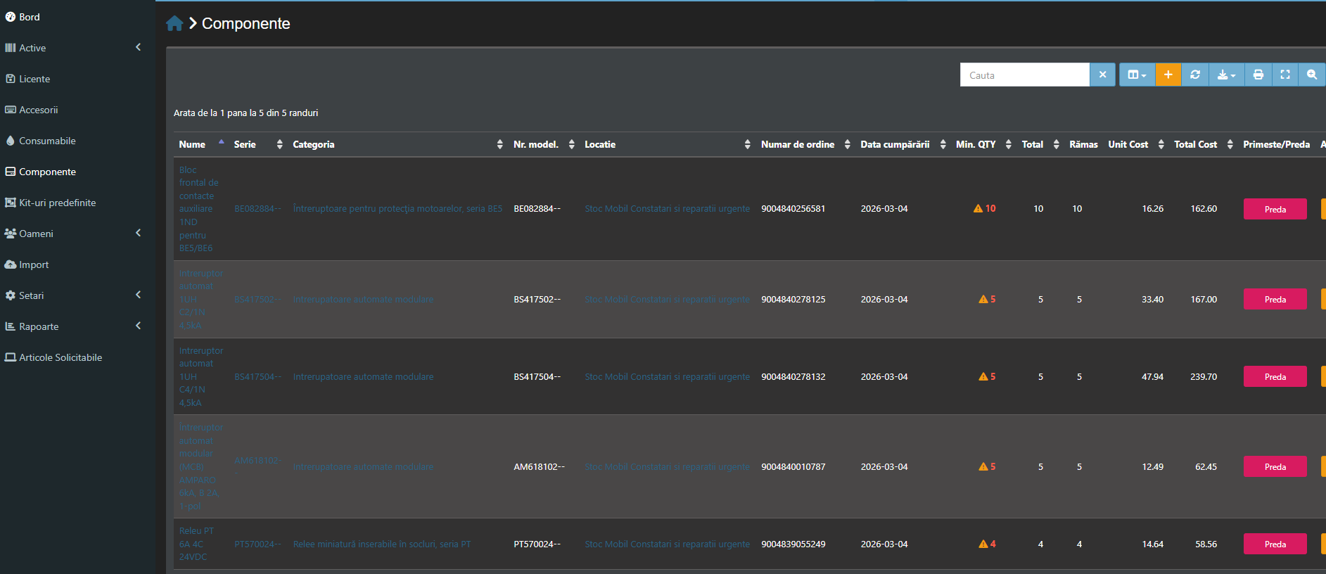Open advanced search magnifier icon
Image resolution: width=1326 pixels, height=574 pixels.
click(1311, 75)
